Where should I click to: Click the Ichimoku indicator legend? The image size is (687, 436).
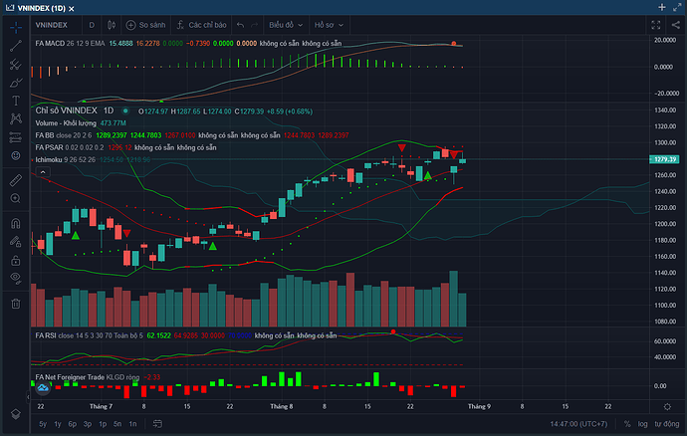coord(65,159)
